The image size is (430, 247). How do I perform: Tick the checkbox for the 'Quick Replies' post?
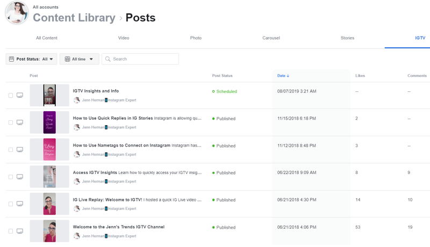[x=11, y=122]
